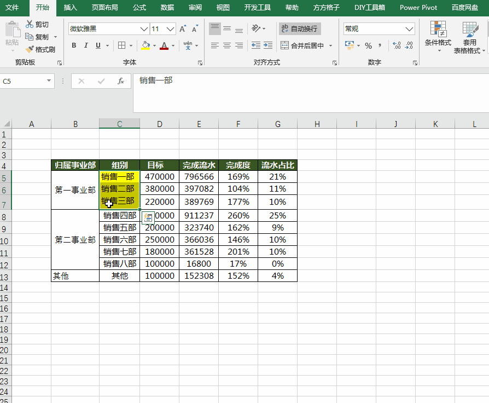Click the Cut (剪切) scissors icon
489x403 pixels.
30,24
